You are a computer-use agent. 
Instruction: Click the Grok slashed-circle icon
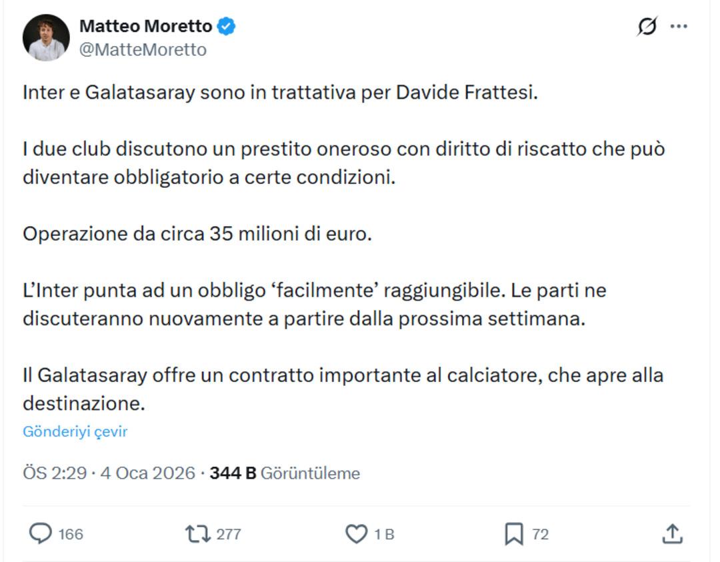[647, 27]
